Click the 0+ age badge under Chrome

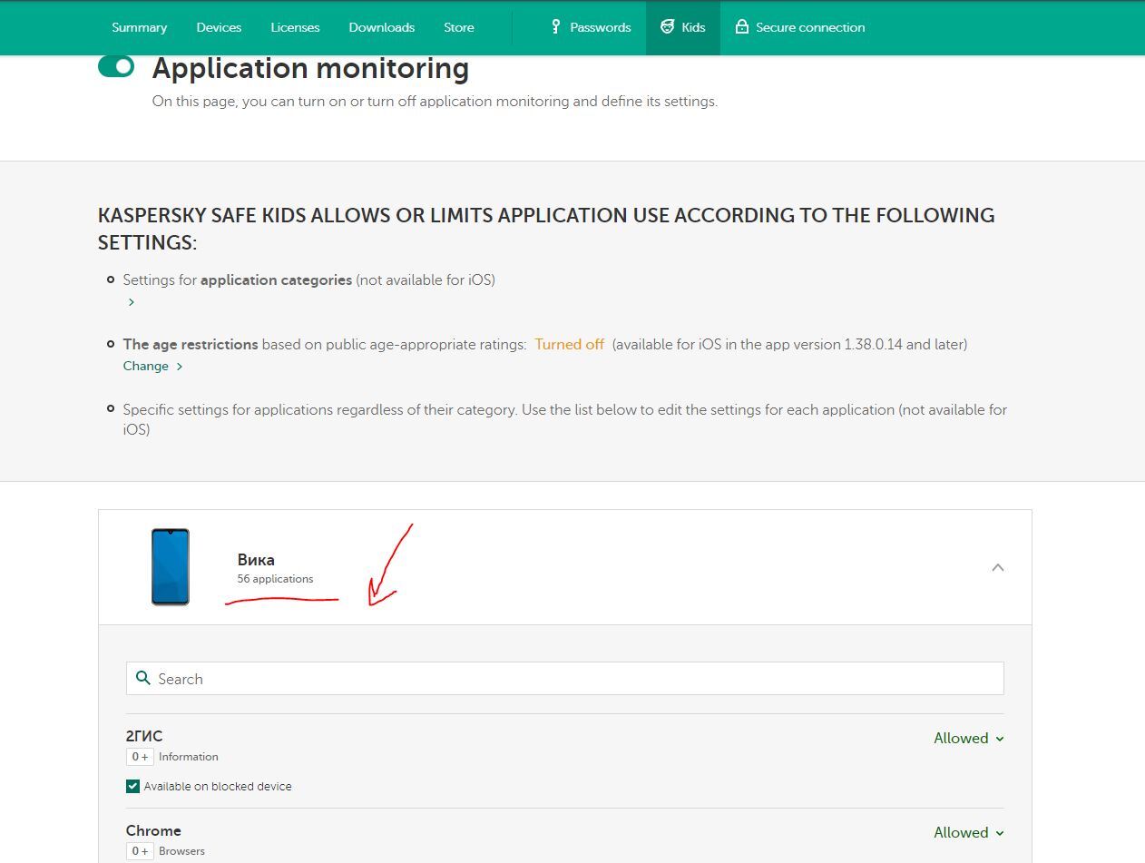coord(140,851)
